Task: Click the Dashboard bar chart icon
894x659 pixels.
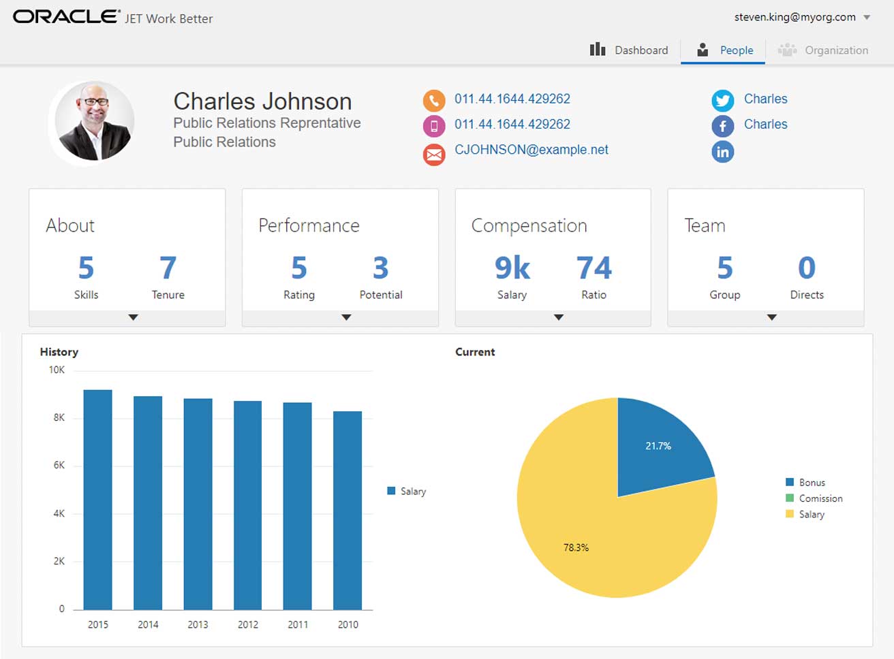Action: (598, 50)
